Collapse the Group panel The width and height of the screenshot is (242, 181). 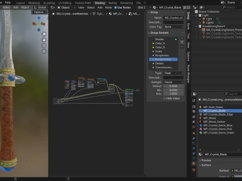(x=149, y=12)
